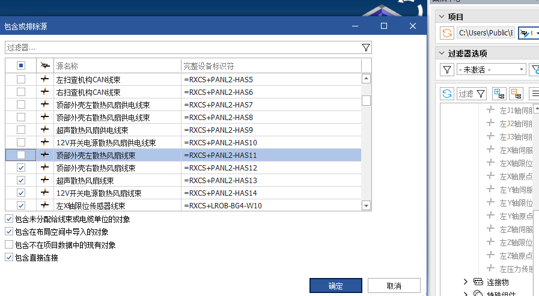This screenshot has width=539, height=296.
Task: Select the 左J1轴伺服 tree item
Action: click(x=516, y=110)
